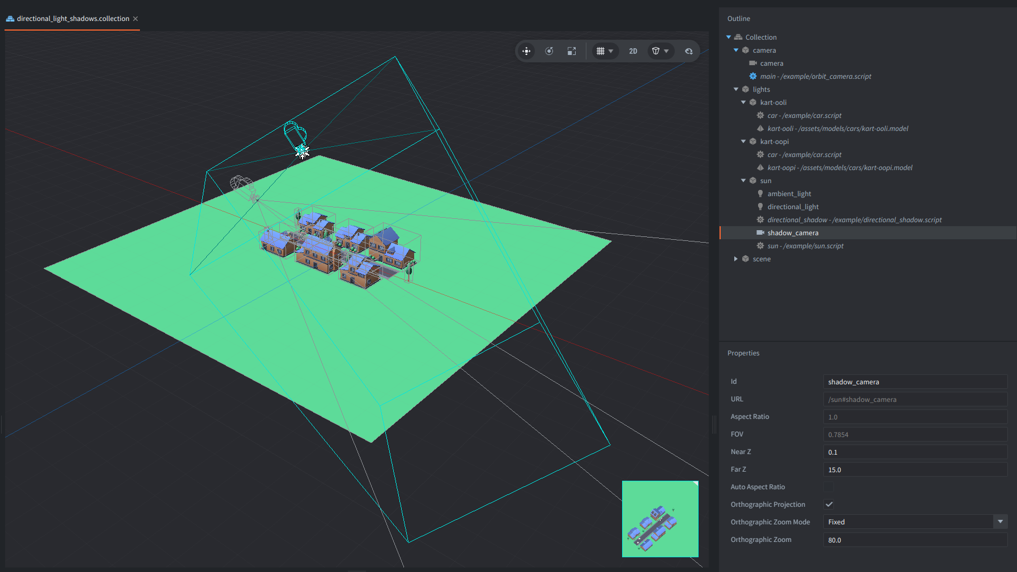This screenshot has width=1017, height=572.
Task: Click the camera game object cube icon
Action: coord(746,50)
